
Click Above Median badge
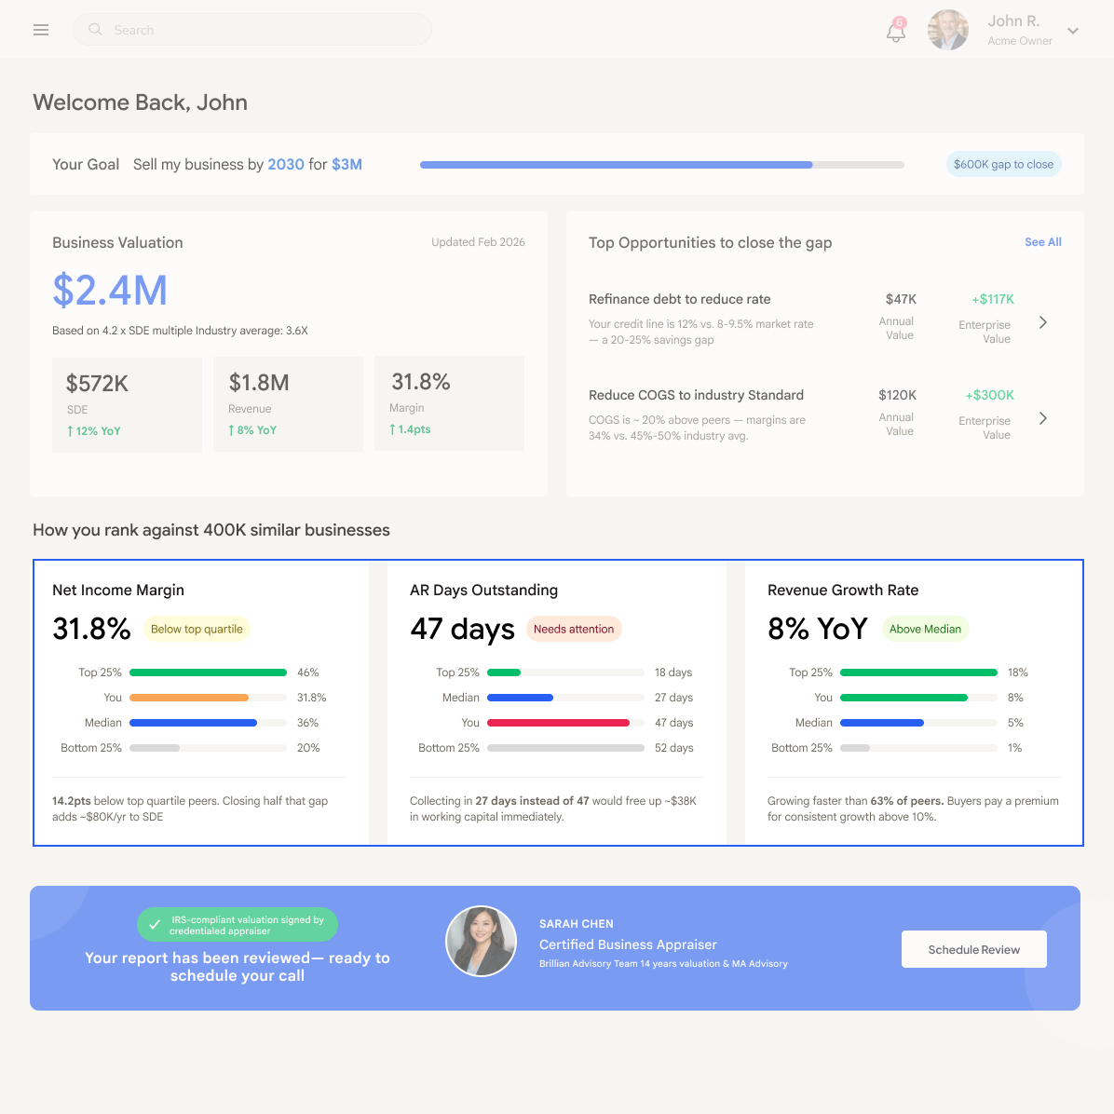click(x=925, y=629)
